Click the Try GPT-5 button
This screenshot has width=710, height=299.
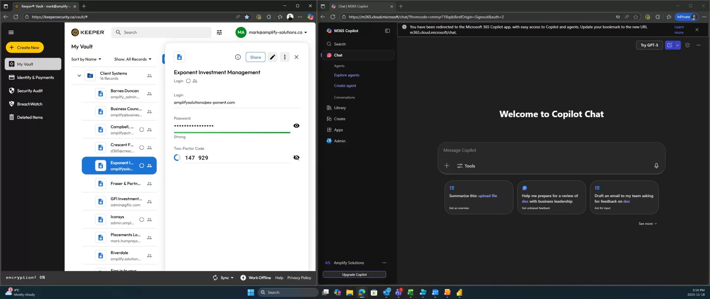pyautogui.click(x=649, y=45)
